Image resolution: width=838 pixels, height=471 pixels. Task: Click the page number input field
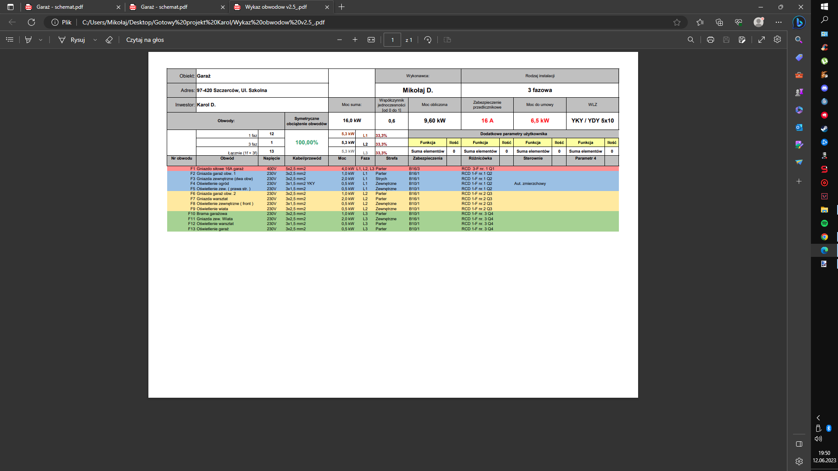[x=392, y=40]
